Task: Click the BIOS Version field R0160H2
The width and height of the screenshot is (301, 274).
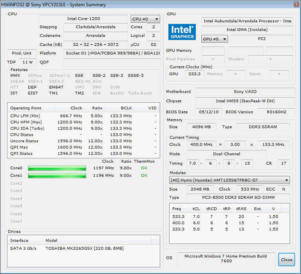Action: click(x=276, y=112)
